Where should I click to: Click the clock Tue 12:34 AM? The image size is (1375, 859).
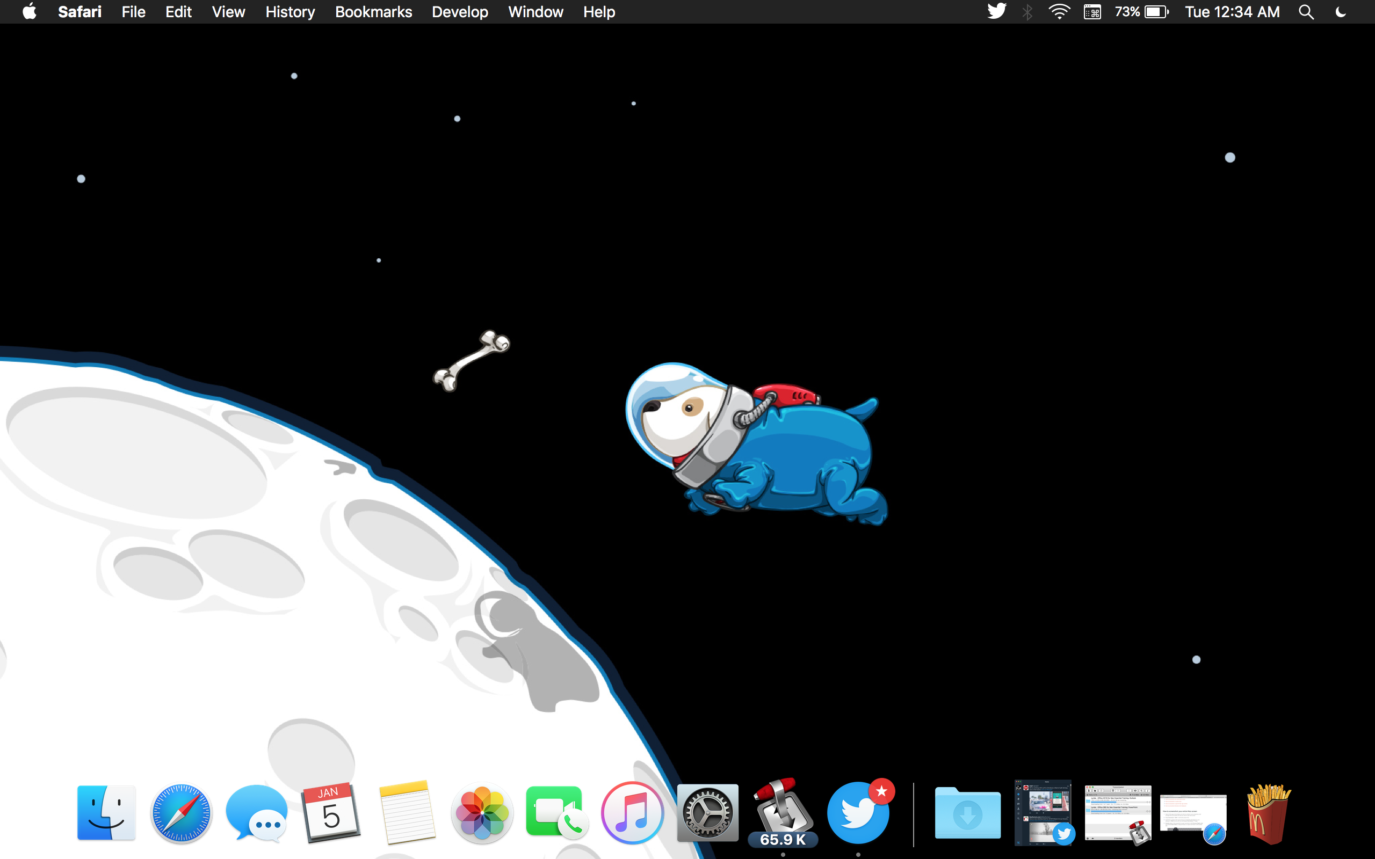pyautogui.click(x=1232, y=12)
